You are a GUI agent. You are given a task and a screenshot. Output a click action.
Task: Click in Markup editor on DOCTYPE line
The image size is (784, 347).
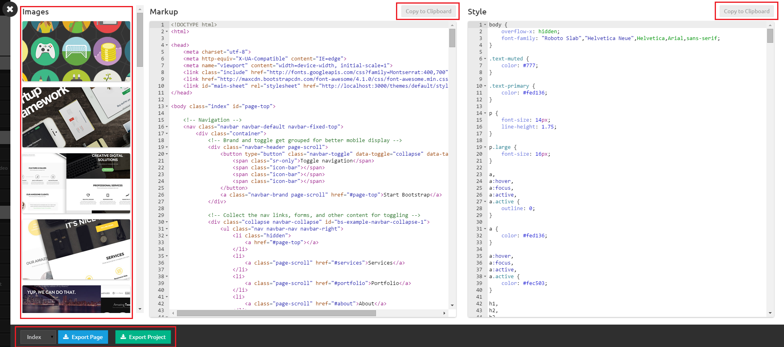194,25
